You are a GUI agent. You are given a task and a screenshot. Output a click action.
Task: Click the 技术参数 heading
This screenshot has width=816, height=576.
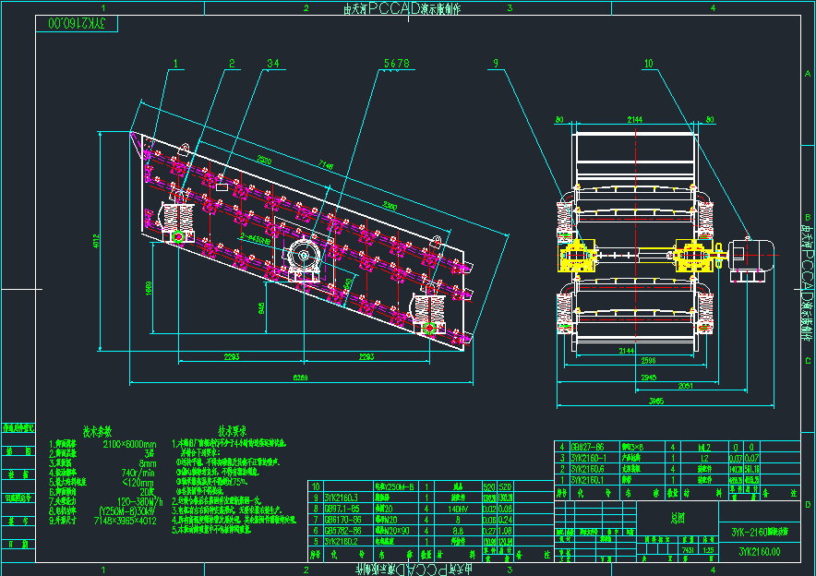click(x=97, y=431)
